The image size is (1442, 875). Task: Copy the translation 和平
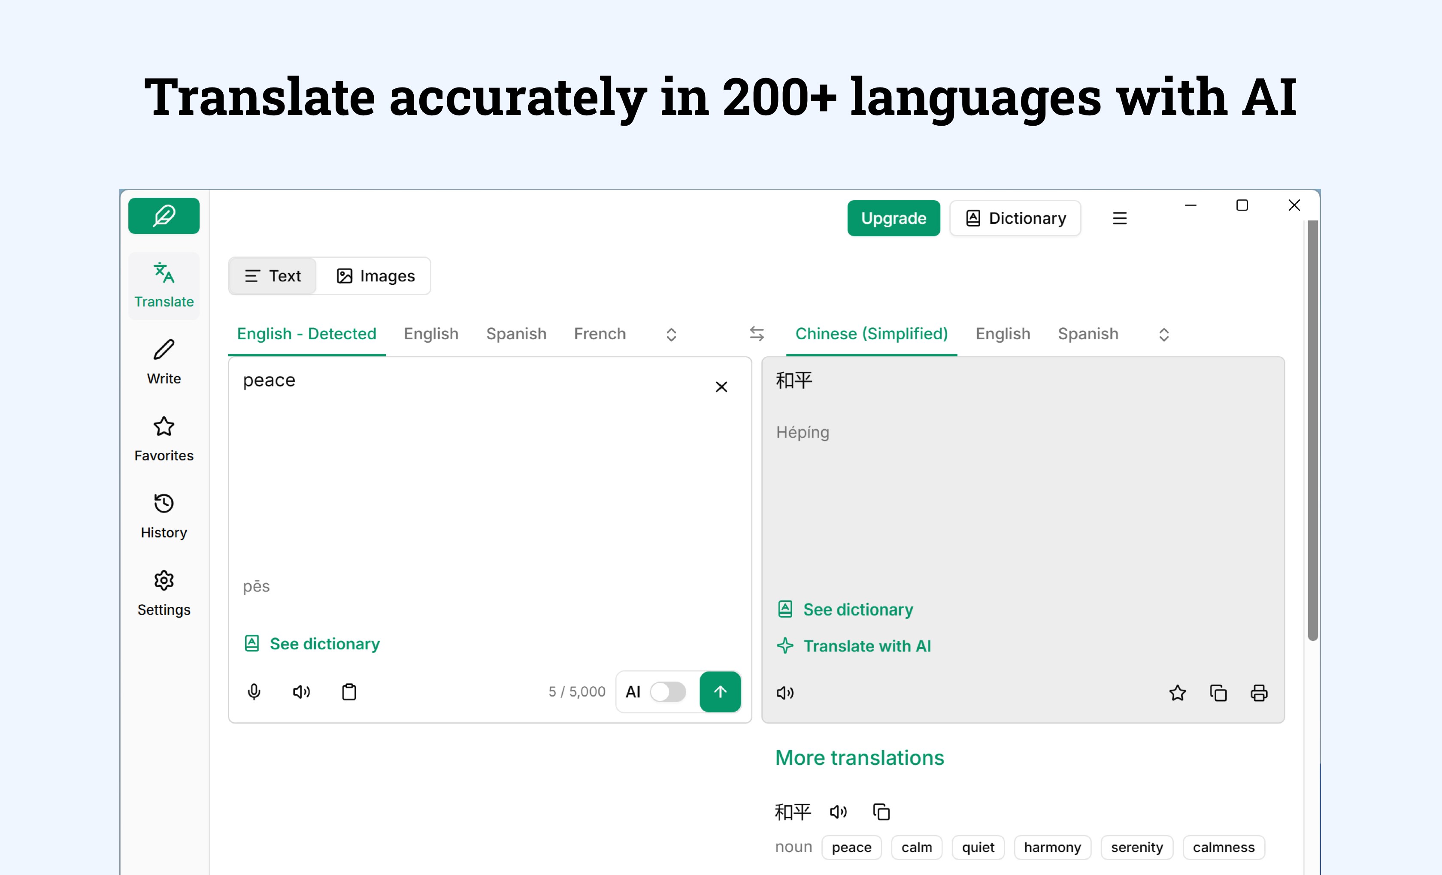(x=1218, y=693)
